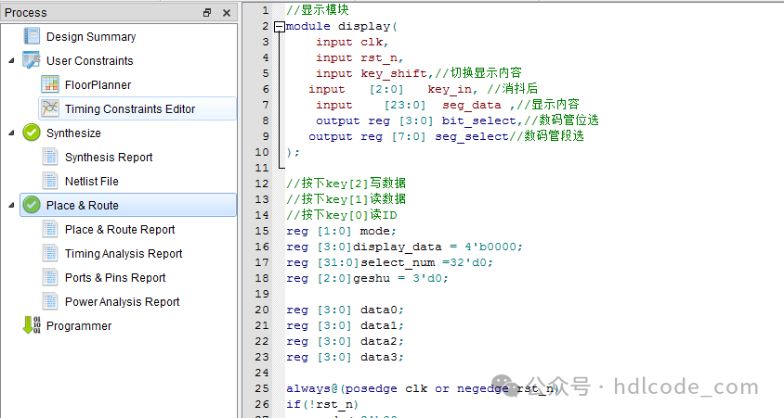Image resolution: width=784 pixels, height=418 pixels.
Task: Launch the Programmer entry
Action: pos(79,325)
